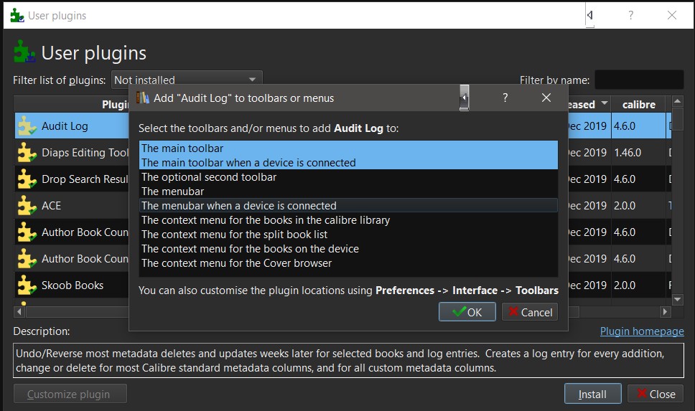This screenshot has width=695, height=411.
Task: Click the Drop Search Results plugin icon
Action: click(x=27, y=179)
